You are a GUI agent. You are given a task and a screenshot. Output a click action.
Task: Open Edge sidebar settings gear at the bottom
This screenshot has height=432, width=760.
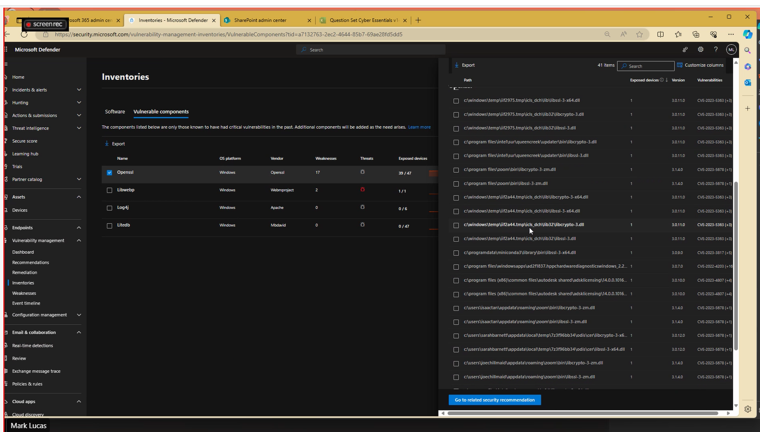[x=748, y=409]
